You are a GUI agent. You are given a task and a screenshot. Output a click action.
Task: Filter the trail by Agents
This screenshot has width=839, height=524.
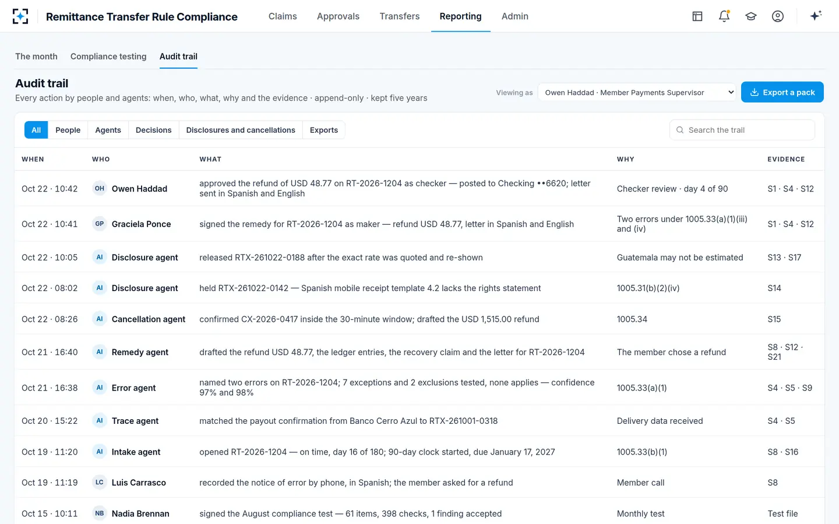tap(108, 130)
